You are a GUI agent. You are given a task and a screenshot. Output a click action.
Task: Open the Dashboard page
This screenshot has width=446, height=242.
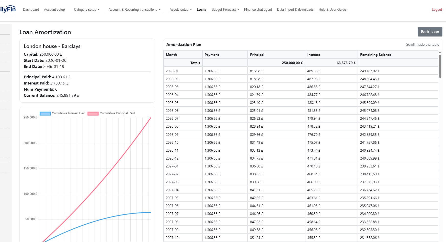click(x=31, y=9)
